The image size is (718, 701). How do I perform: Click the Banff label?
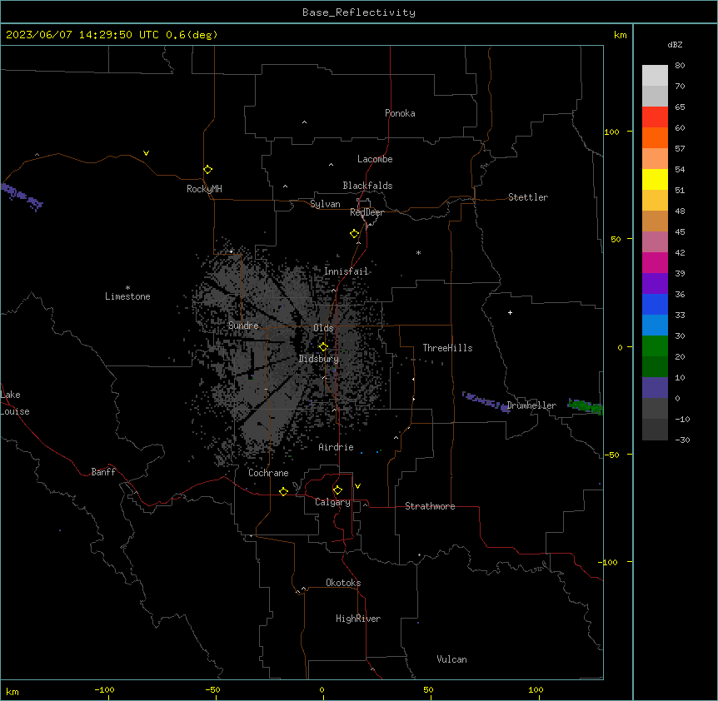click(x=103, y=472)
